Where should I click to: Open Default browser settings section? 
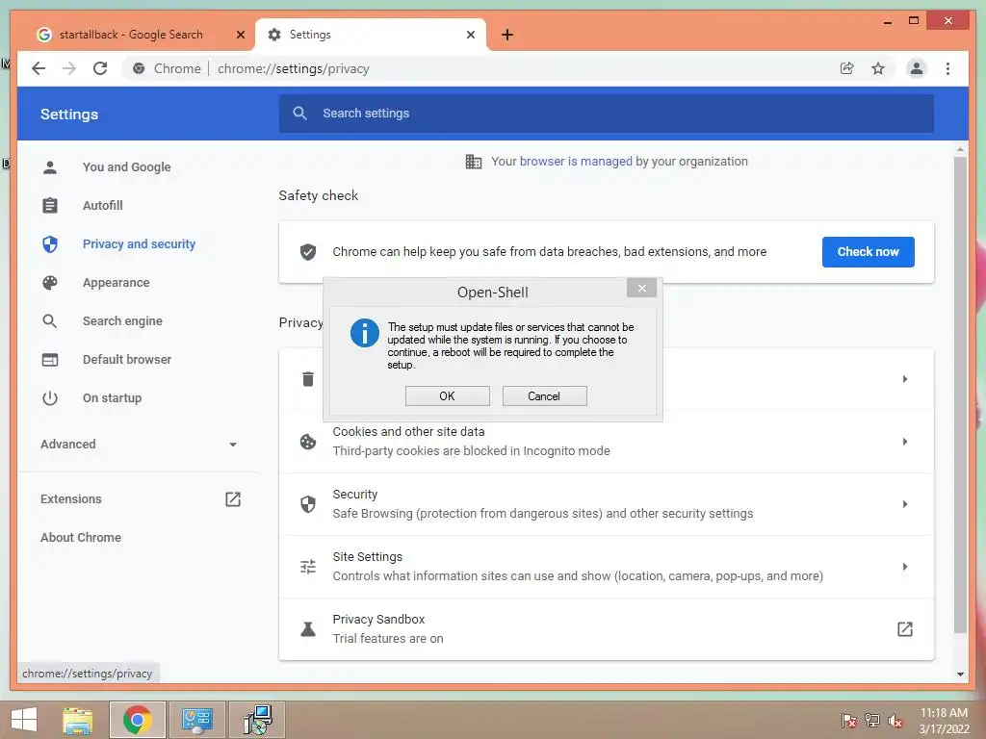tap(126, 360)
